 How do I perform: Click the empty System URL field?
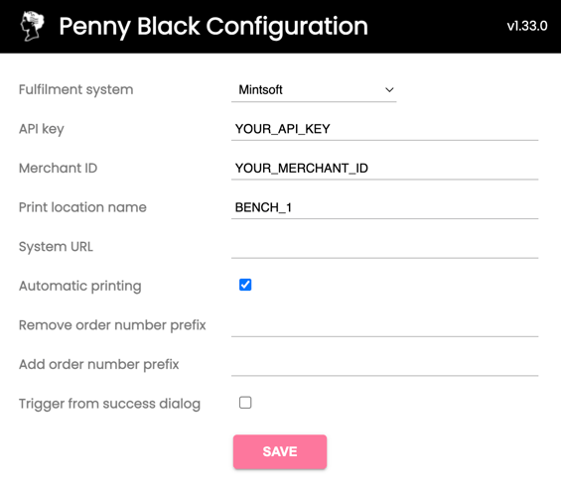pyautogui.click(x=384, y=247)
